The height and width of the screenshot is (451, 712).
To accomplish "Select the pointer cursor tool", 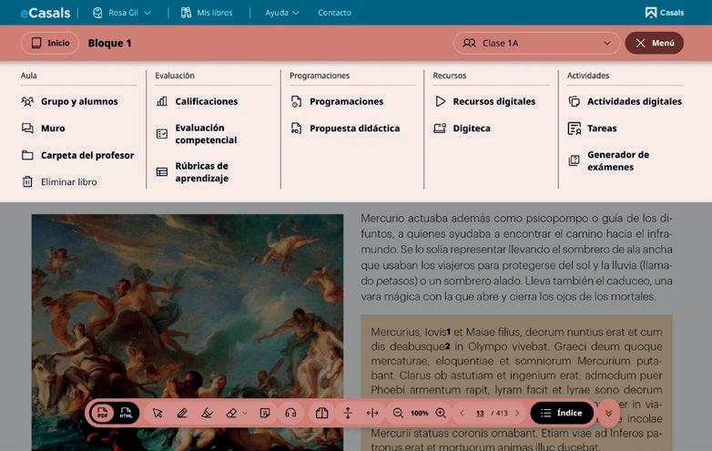I will [x=158, y=413].
